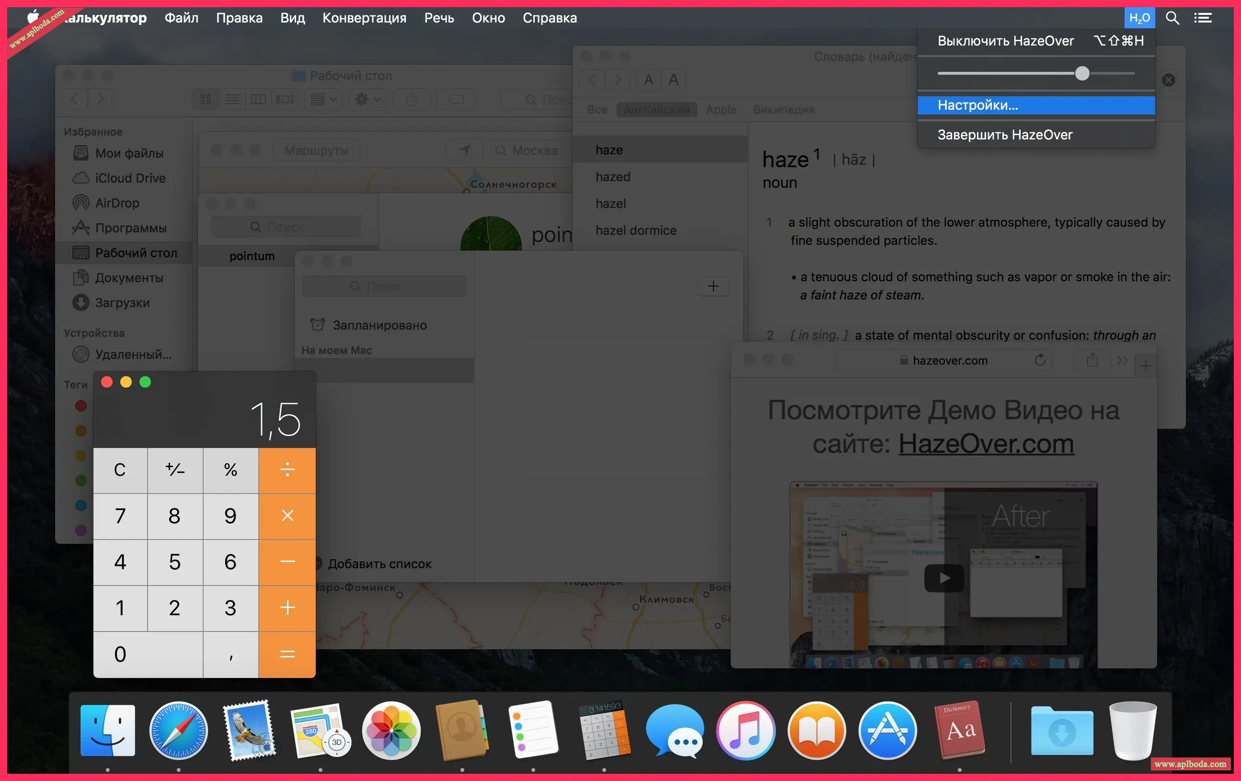Choose Завершить HazeOver menu item
Screen dimensions: 1241x781
[1036, 135]
